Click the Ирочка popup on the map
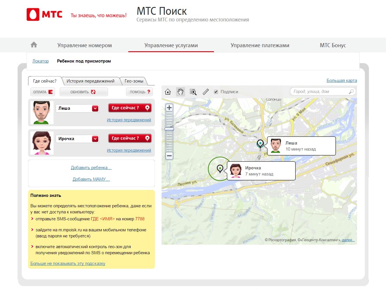The height and width of the screenshot is (291, 386). [261, 171]
